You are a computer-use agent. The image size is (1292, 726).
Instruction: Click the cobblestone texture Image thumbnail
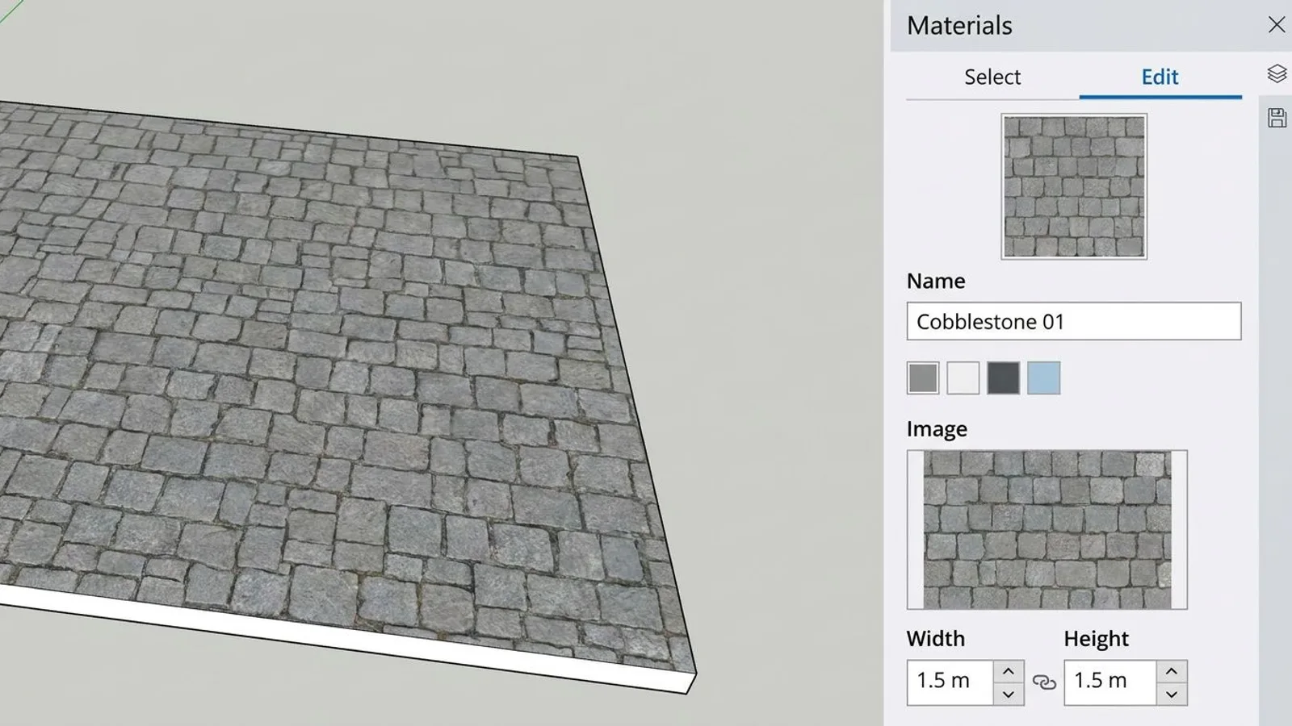coord(1047,529)
